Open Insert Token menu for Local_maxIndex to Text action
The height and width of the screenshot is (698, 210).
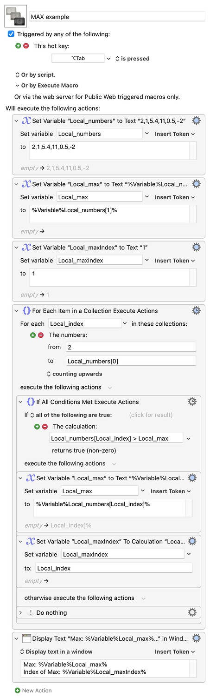tap(175, 261)
